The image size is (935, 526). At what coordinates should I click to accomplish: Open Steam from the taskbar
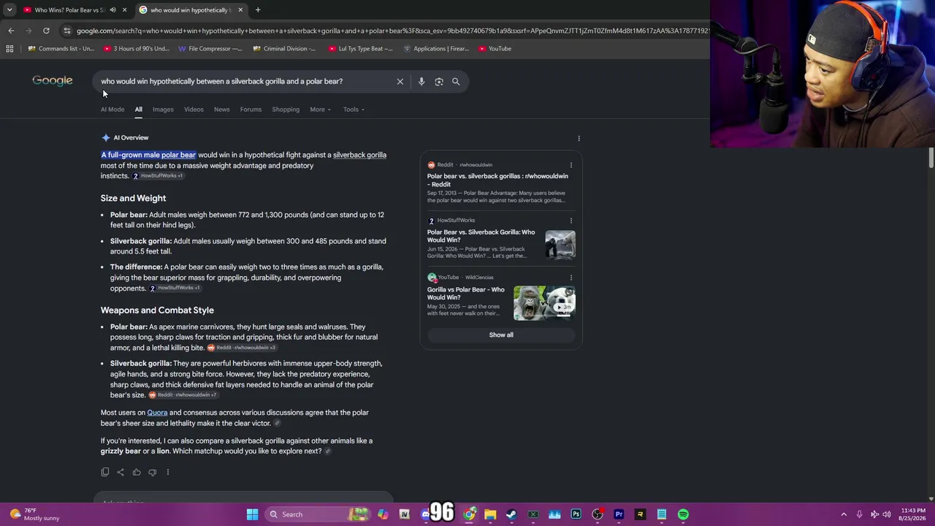click(x=511, y=514)
